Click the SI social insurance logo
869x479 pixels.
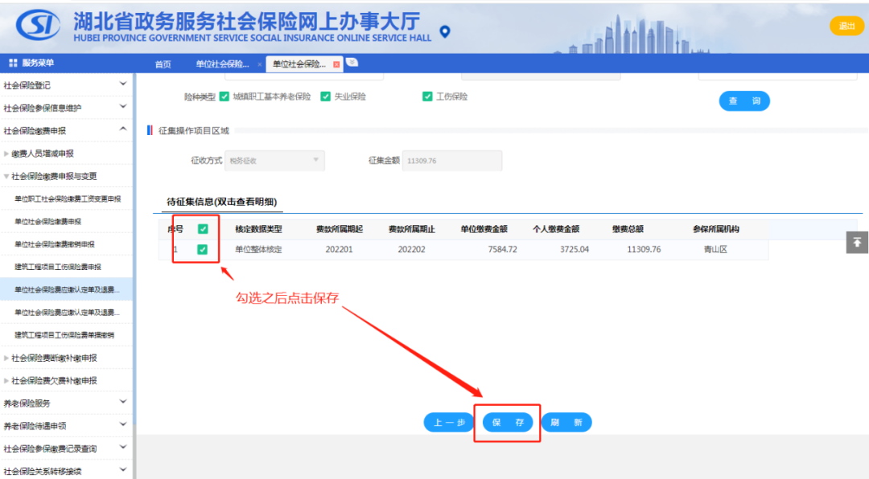(x=38, y=25)
